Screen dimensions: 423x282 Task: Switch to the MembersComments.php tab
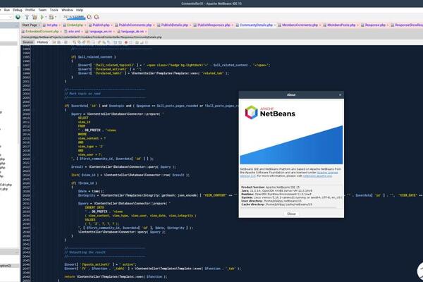(301, 25)
